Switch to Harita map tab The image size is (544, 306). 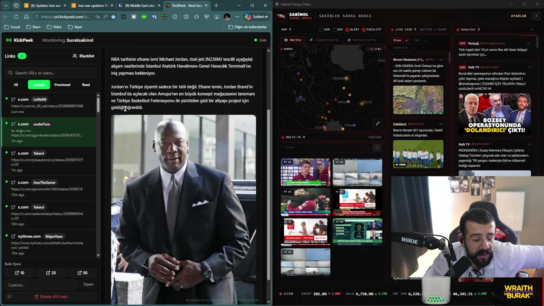tap(293, 40)
